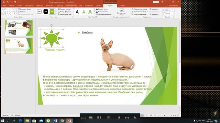Click the Start From Beginning slideshow icon
The width and height of the screenshot is (220, 123).
click(15, 2)
